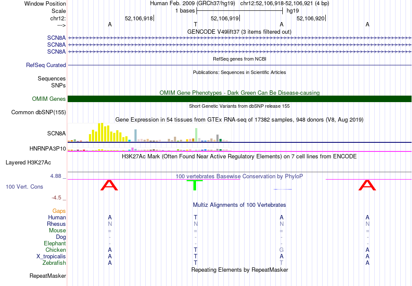Click the X_tropicalis alignment row label
The width and height of the screenshot is (412, 286).
click(51, 257)
